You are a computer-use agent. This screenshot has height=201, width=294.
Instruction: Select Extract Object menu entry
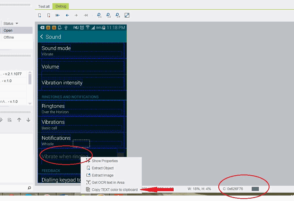pyautogui.click(x=103, y=168)
